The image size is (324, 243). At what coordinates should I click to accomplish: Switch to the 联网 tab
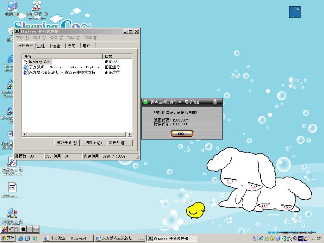(x=73, y=46)
